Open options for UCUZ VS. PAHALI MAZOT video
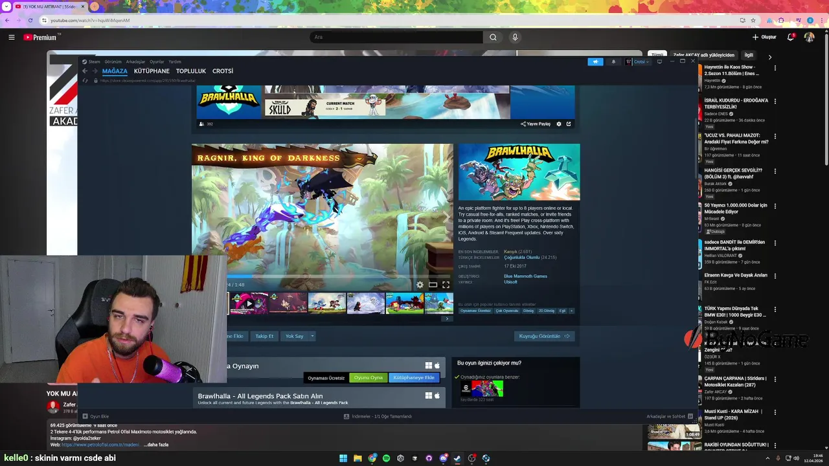 pyautogui.click(x=775, y=136)
